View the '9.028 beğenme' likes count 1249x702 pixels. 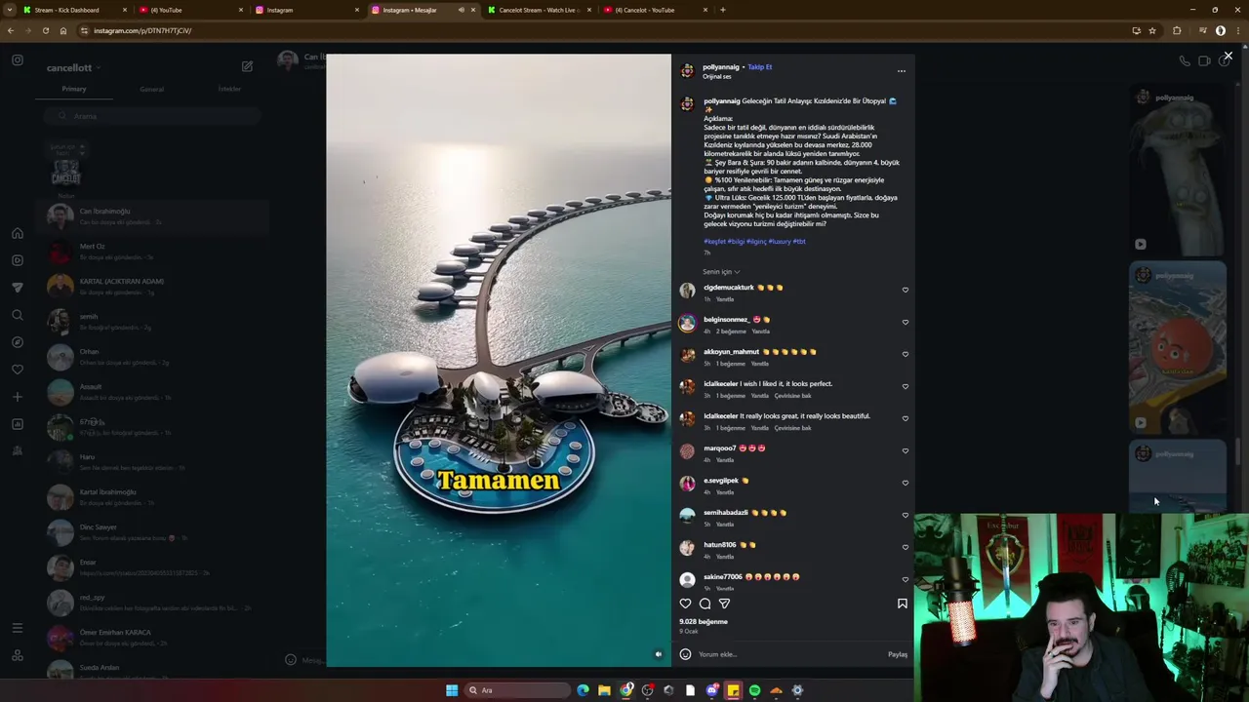click(x=704, y=622)
